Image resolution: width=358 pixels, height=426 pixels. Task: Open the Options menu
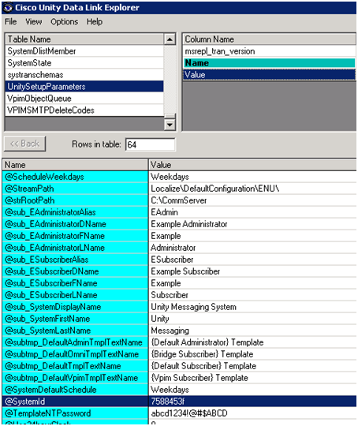(65, 22)
